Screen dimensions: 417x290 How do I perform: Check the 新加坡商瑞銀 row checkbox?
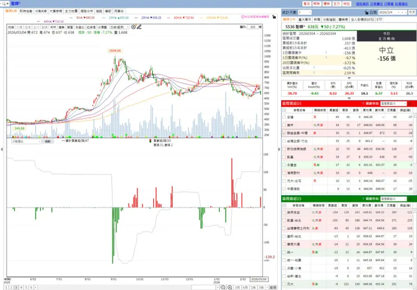tap(284, 149)
